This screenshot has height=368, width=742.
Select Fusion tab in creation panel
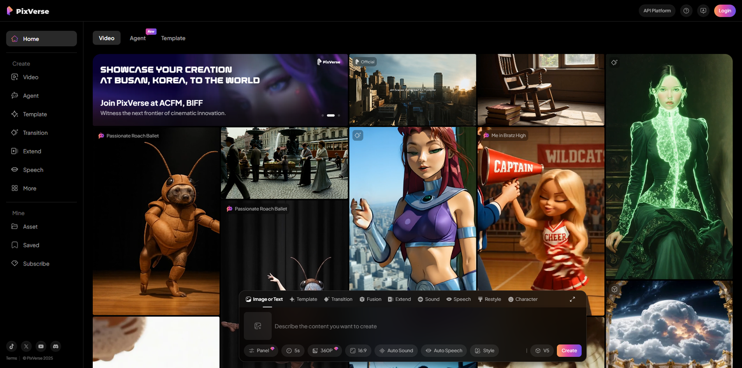click(x=370, y=299)
